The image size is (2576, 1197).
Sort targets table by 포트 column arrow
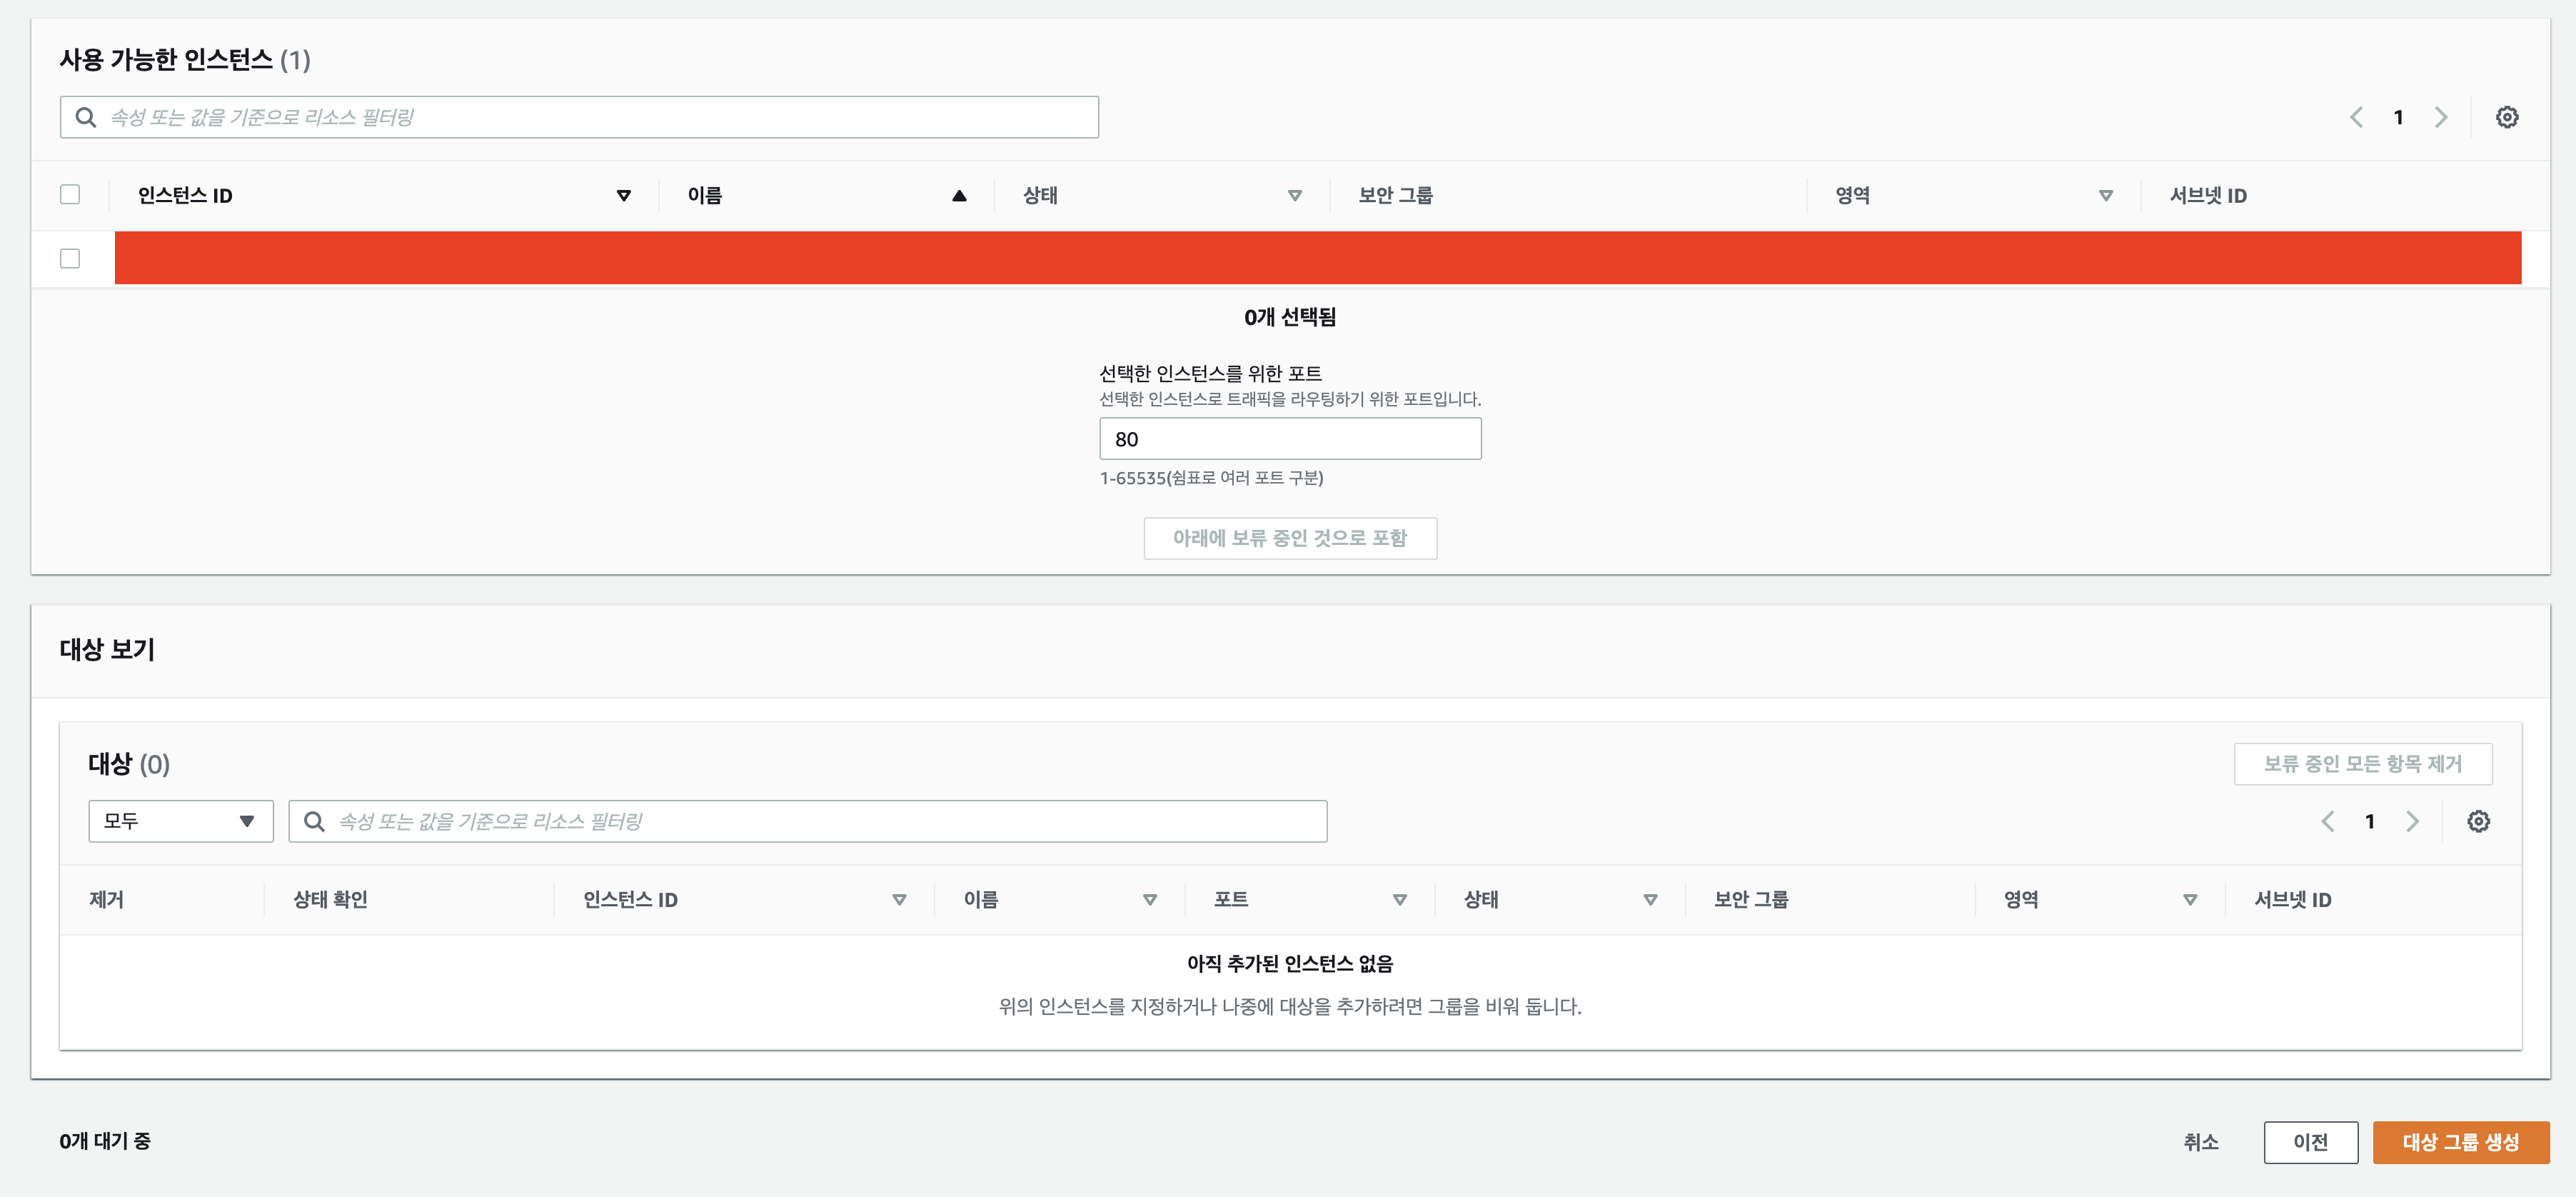click(x=1399, y=900)
